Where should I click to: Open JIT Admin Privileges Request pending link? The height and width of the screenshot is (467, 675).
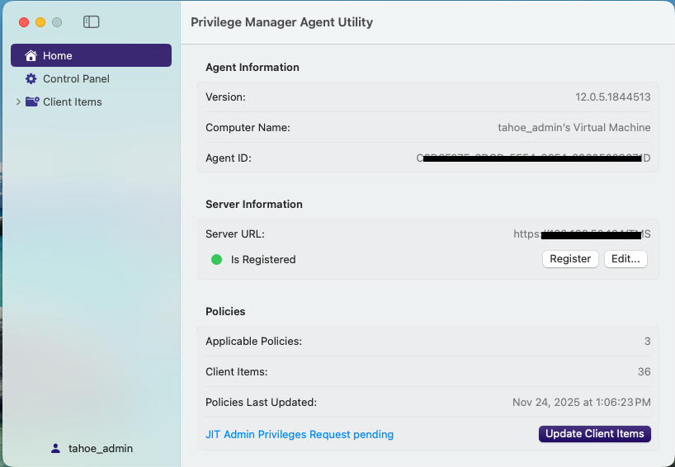[x=300, y=434]
